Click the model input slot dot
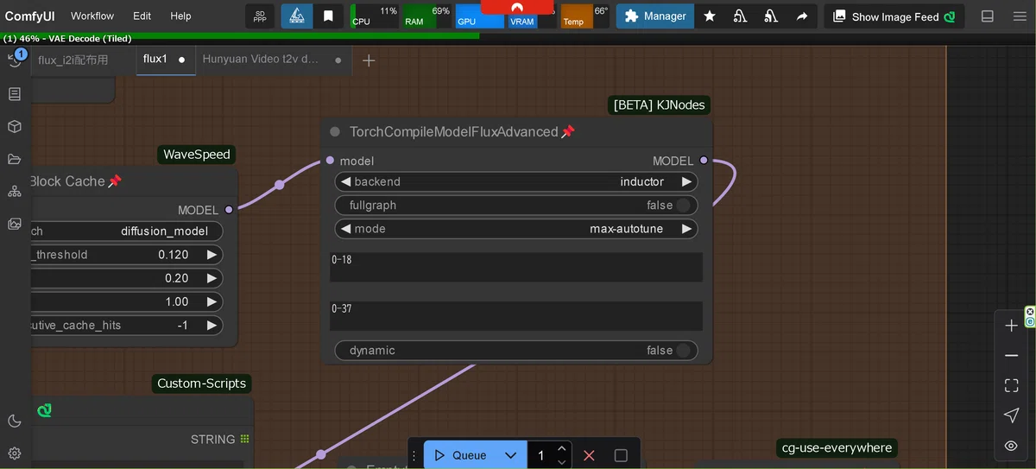 coord(330,161)
